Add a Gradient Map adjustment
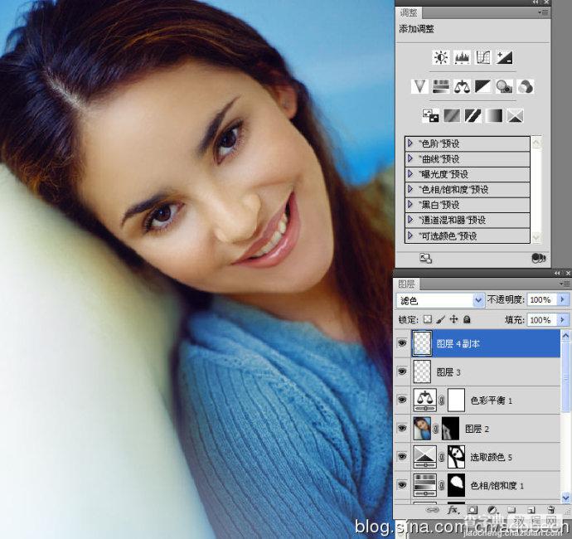 pos(494,116)
